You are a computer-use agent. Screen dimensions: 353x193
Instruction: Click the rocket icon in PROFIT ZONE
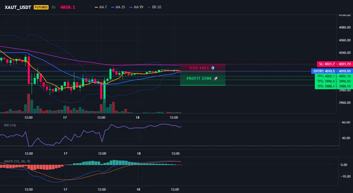click(216, 79)
